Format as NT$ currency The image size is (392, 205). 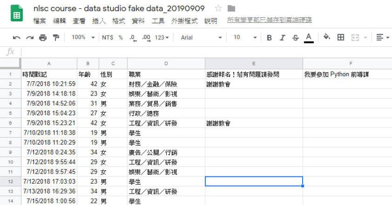pos(108,38)
